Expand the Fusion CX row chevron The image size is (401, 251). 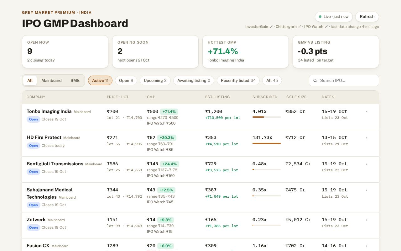[x=366, y=246]
